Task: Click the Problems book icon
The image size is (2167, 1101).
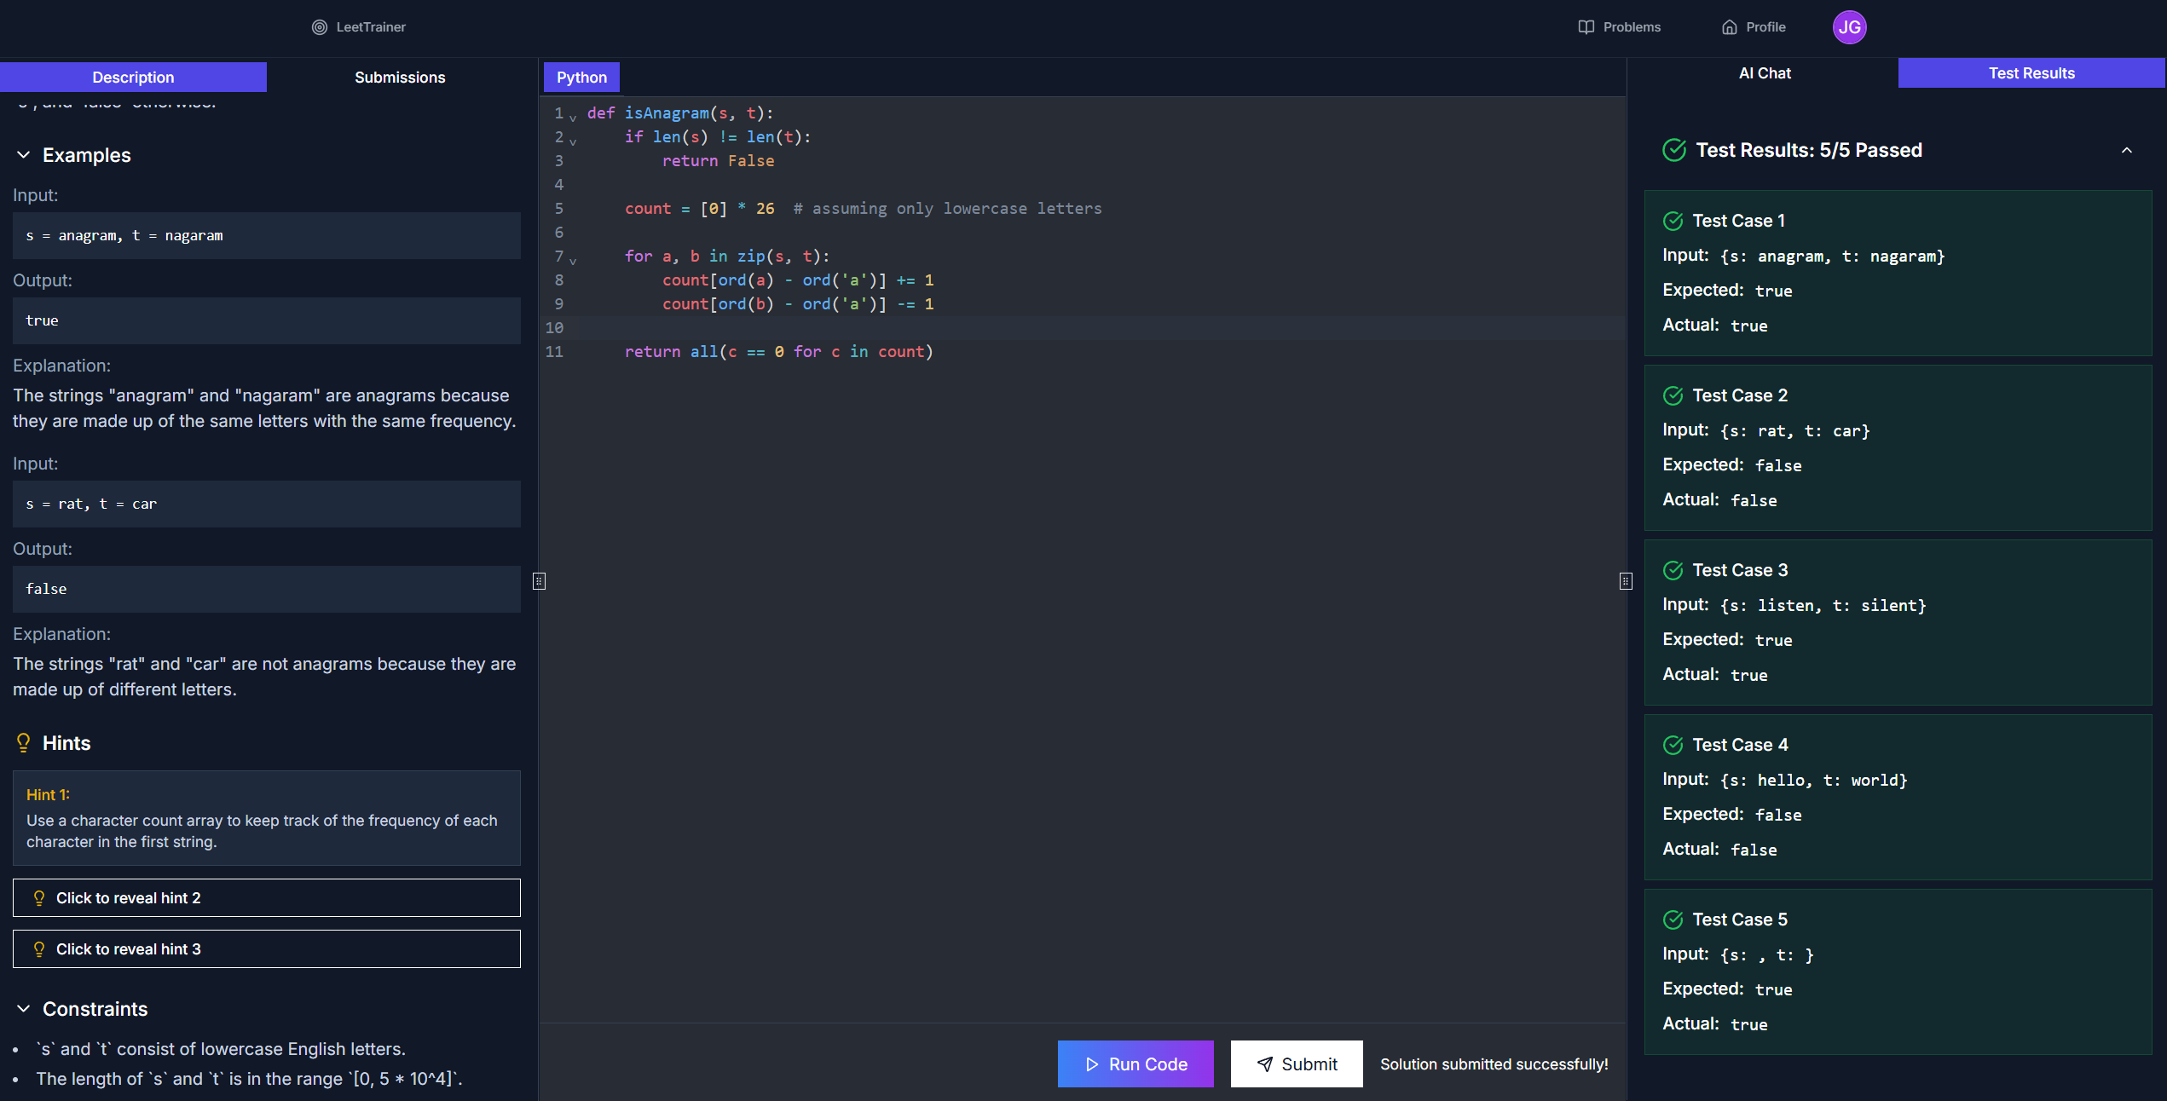Action: pyautogui.click(x=1586, y=27)
